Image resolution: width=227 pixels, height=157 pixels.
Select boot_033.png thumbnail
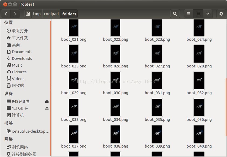(74, 107)
